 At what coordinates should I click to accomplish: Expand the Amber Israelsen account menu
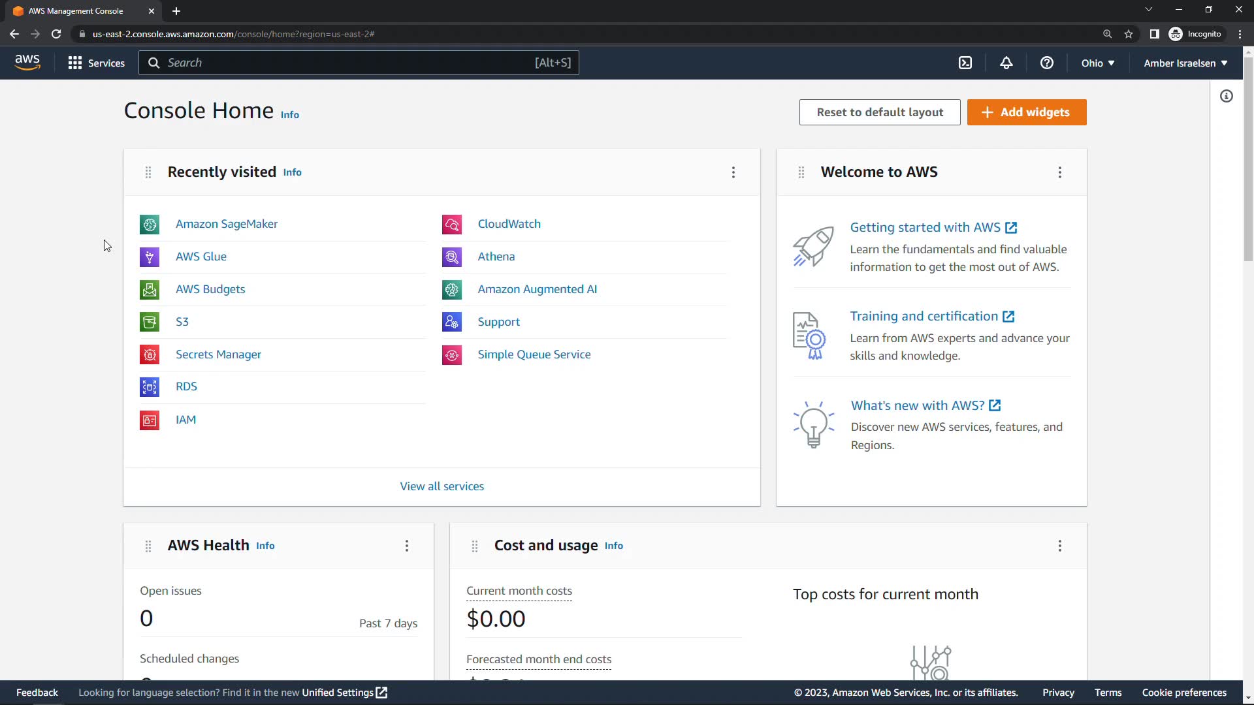[1185, 63]
